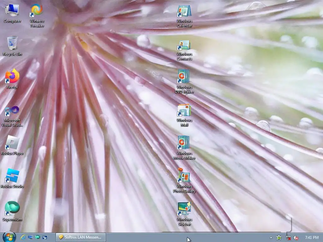Click the muted volume tray icon
The image size is (323, 242).
pos(296,238)
